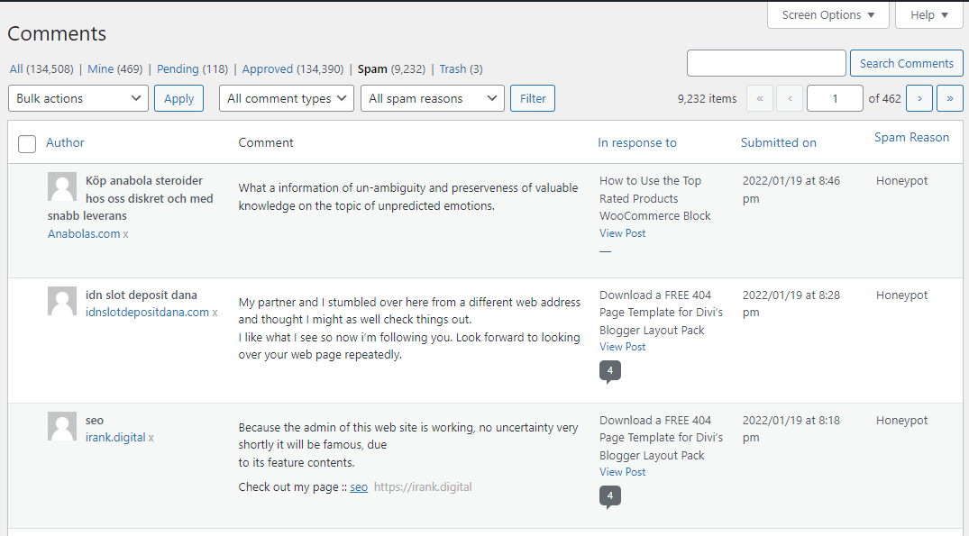Image resolution: width=969 pixels, height=536 pixels.
Task: Open the comment count bubble on the idn slot row
Action: [610, 370]
